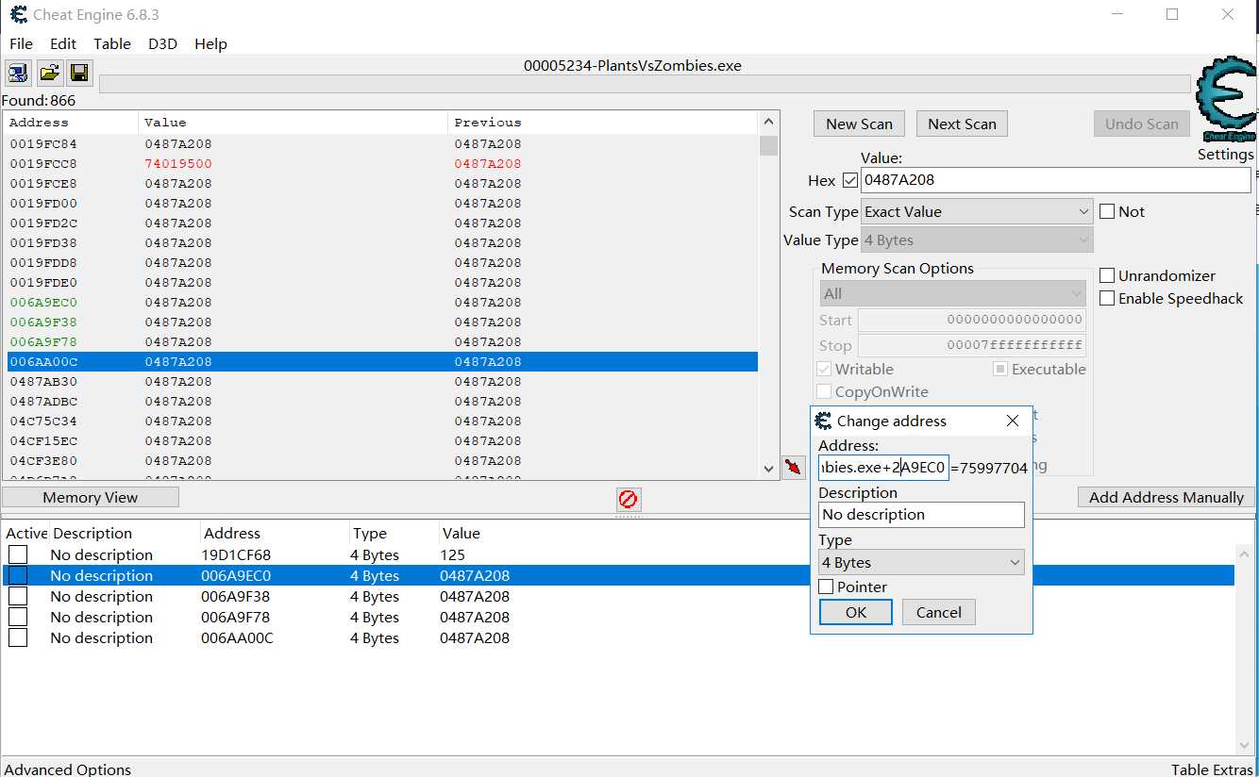1259x777 pixels.
Task: Click results list scrollbar up arrow
Action: (769, 122)
